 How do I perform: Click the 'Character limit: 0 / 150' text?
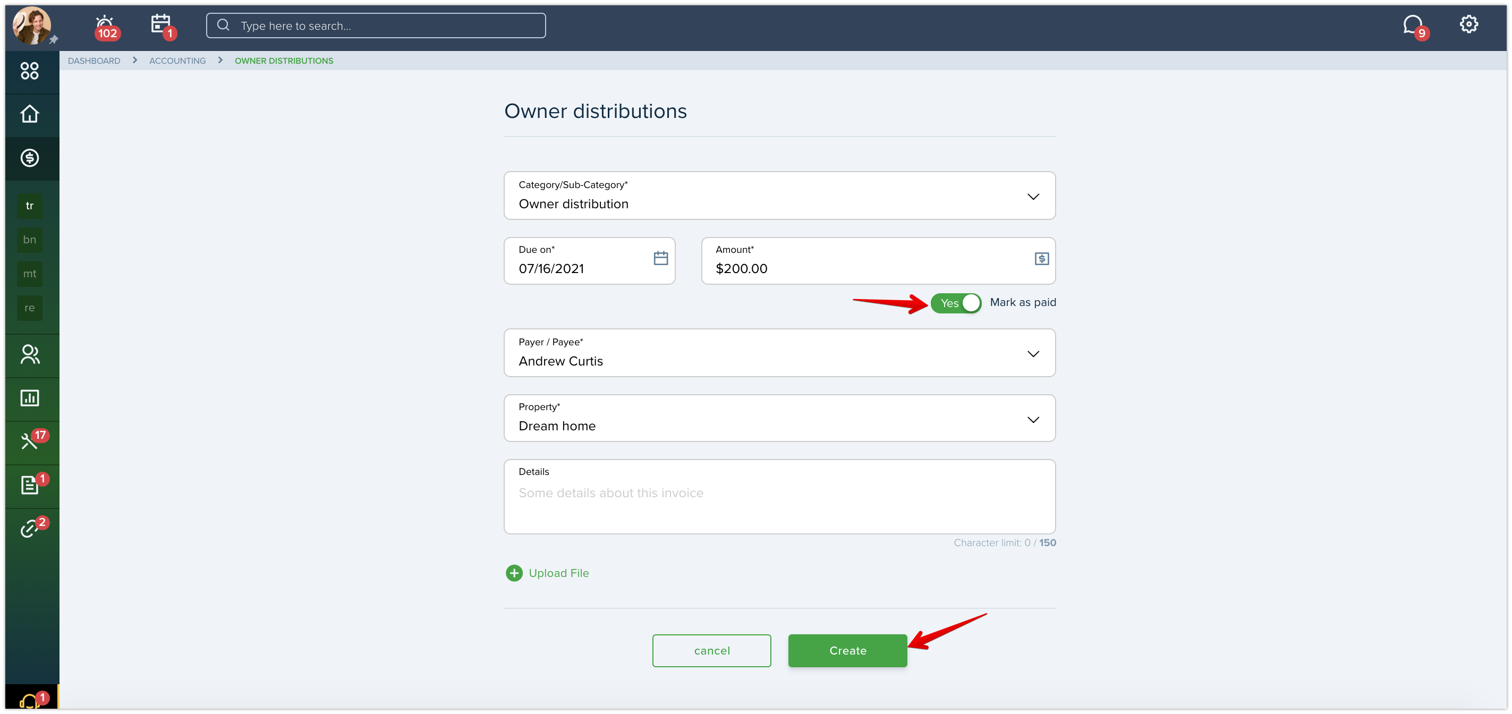click(1004, 542)
